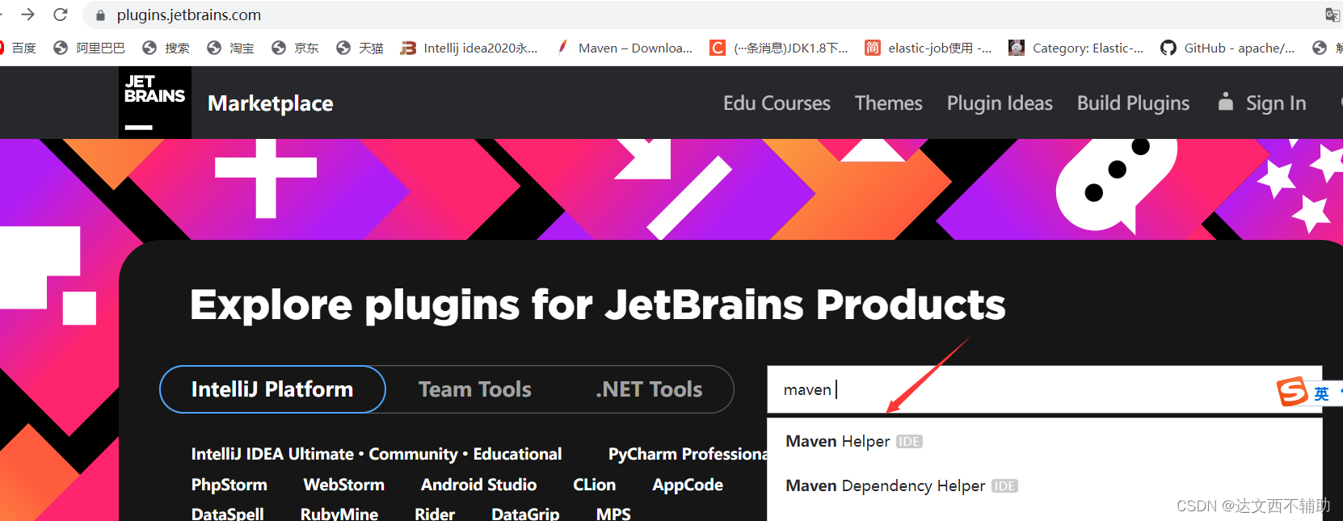Open the Category: Elastic bookmark
This screenshot has width=1343, height=521.
1076,48
